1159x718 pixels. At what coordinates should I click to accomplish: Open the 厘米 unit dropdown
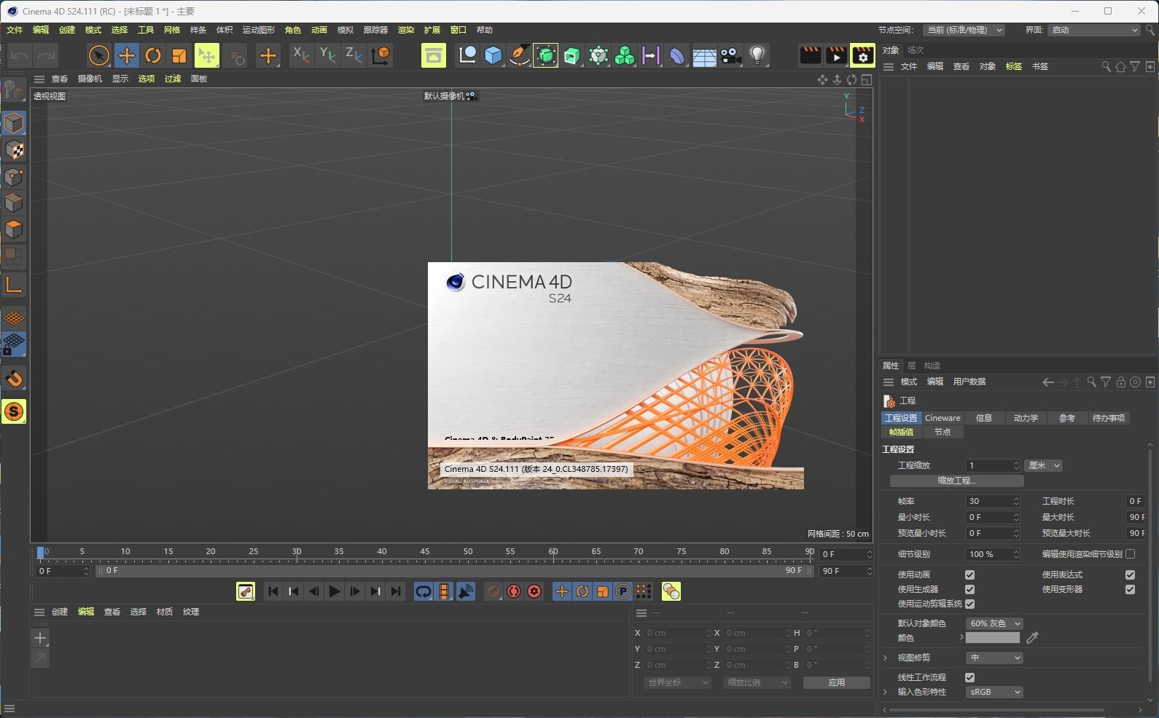click(1044, 465)
